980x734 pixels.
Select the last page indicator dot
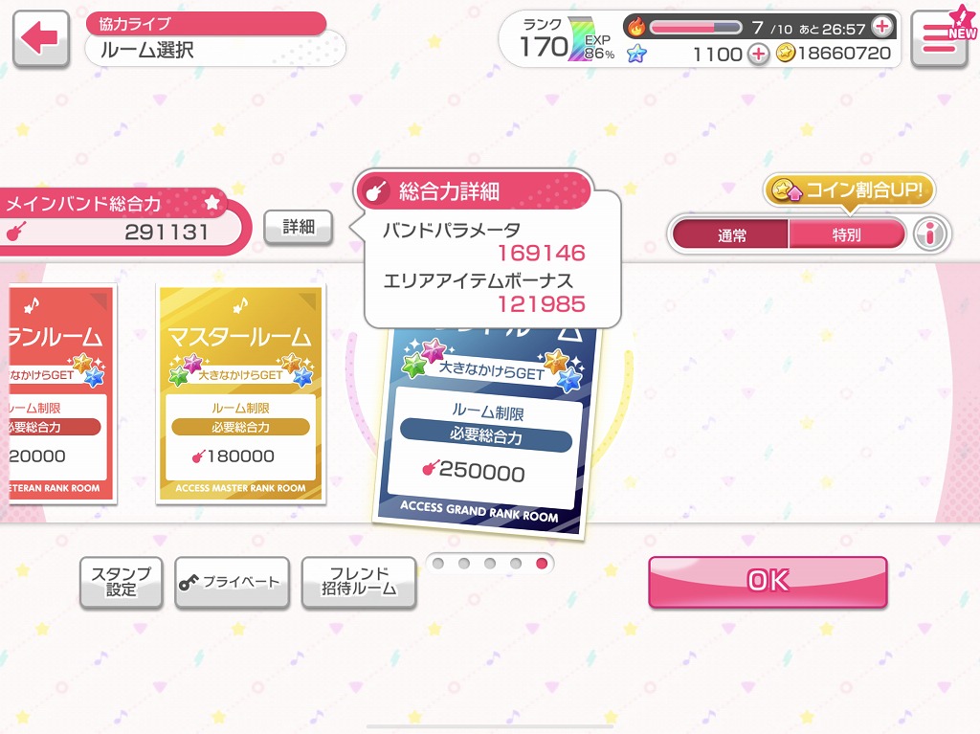(x=542, y=564)
